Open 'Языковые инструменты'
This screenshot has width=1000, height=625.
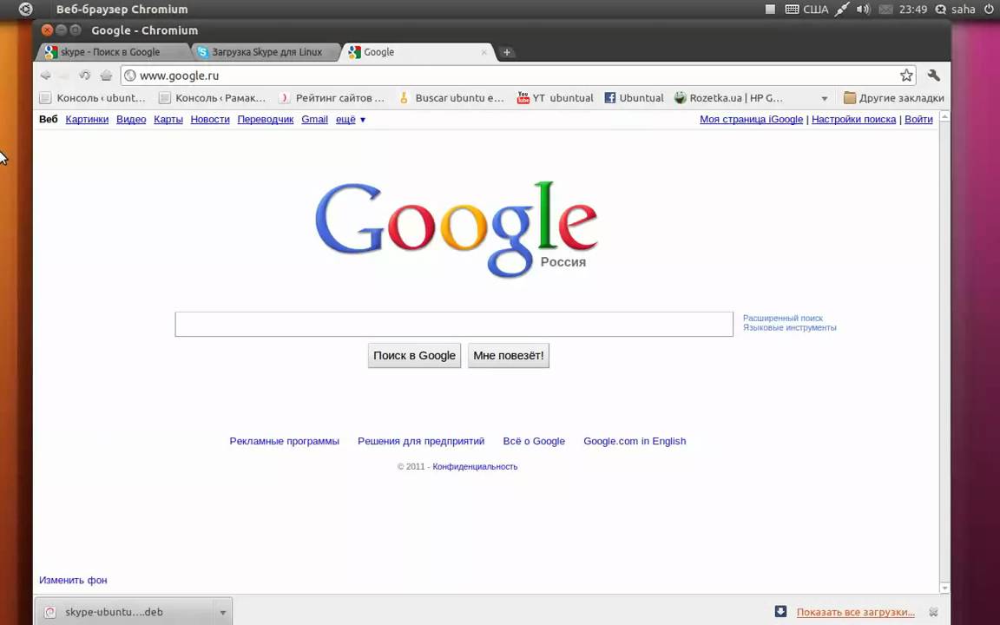coord(790,328)
